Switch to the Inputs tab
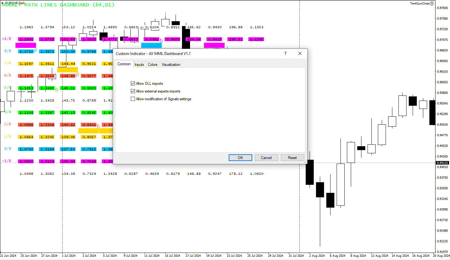The width and height of the screenshot is (450, 260). click(x=139, y=65)
